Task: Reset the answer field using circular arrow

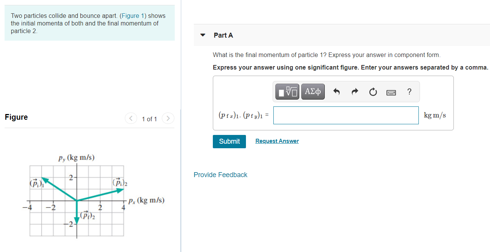Action: coord(373,91)
